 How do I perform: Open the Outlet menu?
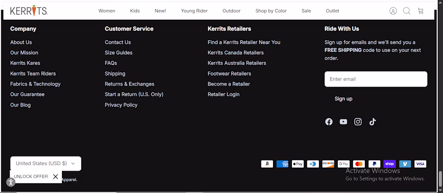tap(333, 11)
